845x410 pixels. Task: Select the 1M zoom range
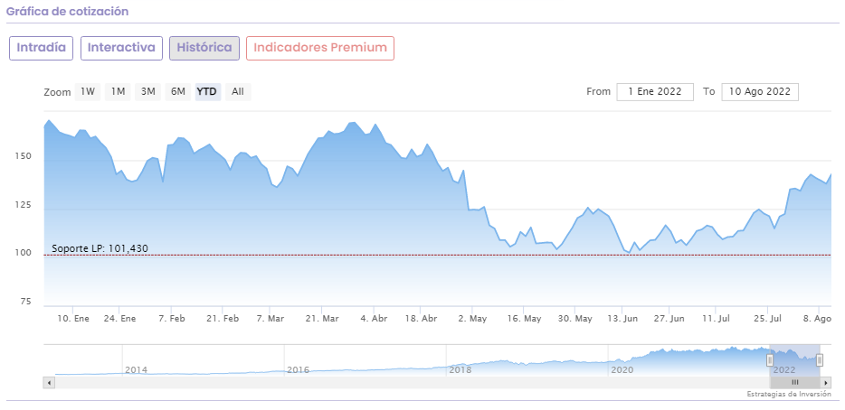pos(119,91)
